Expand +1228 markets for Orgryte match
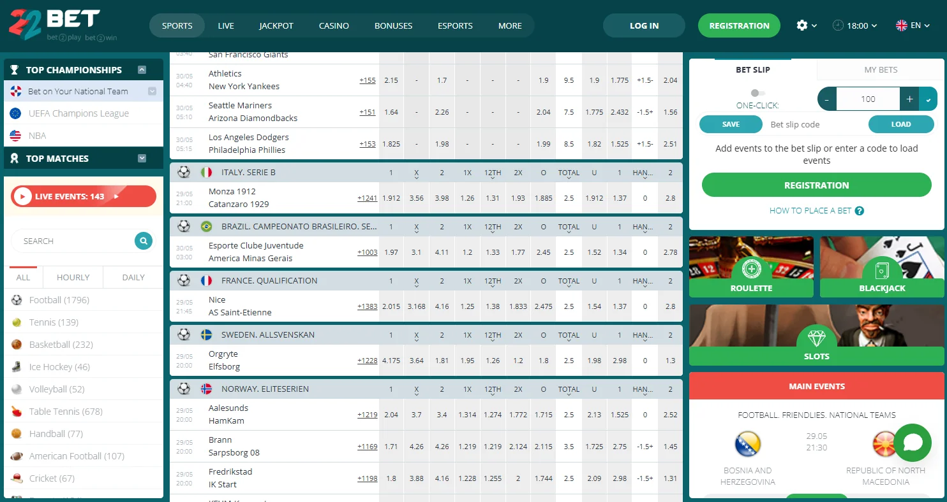This screenshot has width=947, height=502. pos(368,361)
